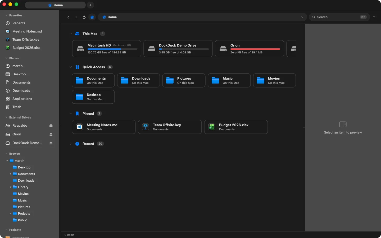Viewport: 381px width, 238px height.
Task: Collapse the Quick Access section
Action: [71, 67]
